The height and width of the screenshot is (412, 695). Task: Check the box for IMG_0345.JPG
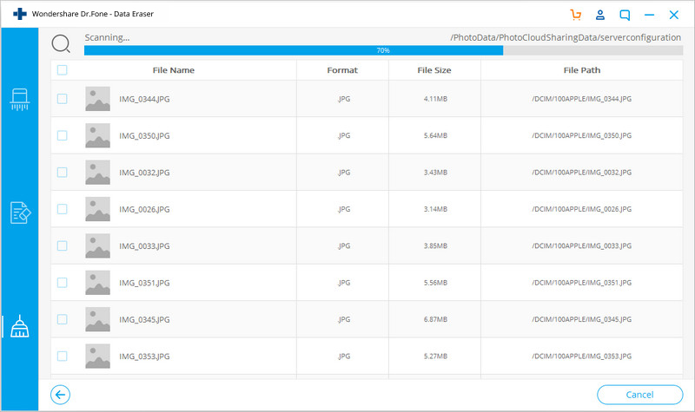pos(62,319)
